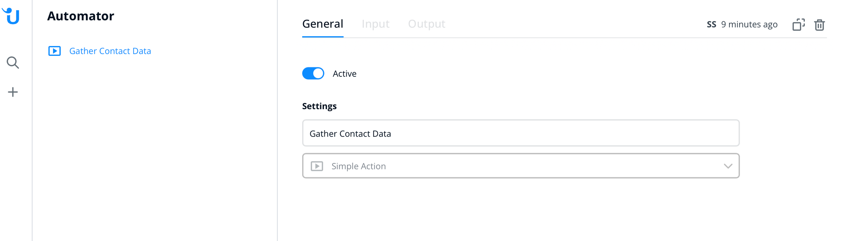Viewport: 841px width, 241px height.
Task: Delete the action with the trash icon
Action: 819,25
